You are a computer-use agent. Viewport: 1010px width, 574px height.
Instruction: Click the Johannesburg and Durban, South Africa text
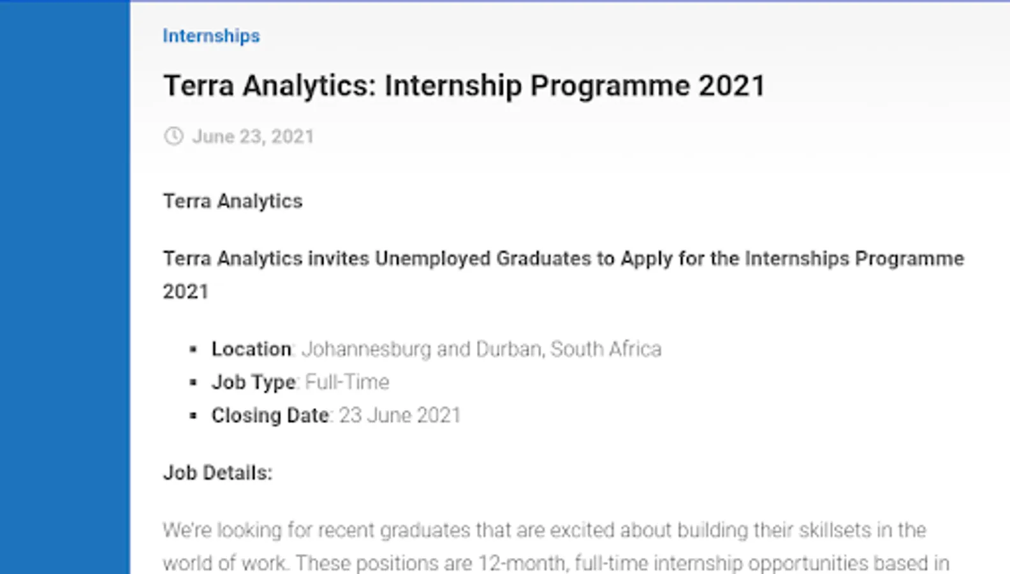[481, 350]
